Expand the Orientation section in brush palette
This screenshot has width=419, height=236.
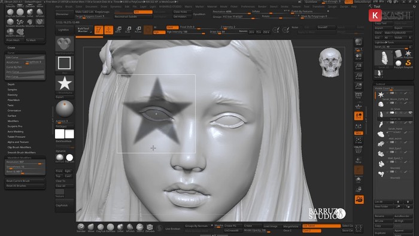click(14, 111)
